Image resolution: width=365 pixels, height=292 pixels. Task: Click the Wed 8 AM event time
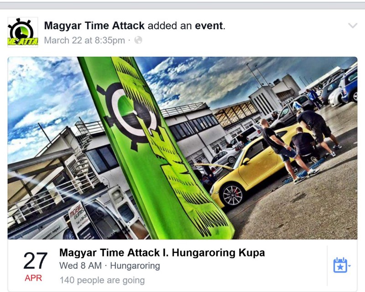(x=80, y=265)
